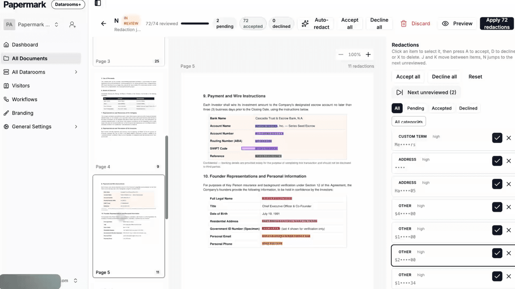
Task: Discard the redaction job
Action: point(415,24)
